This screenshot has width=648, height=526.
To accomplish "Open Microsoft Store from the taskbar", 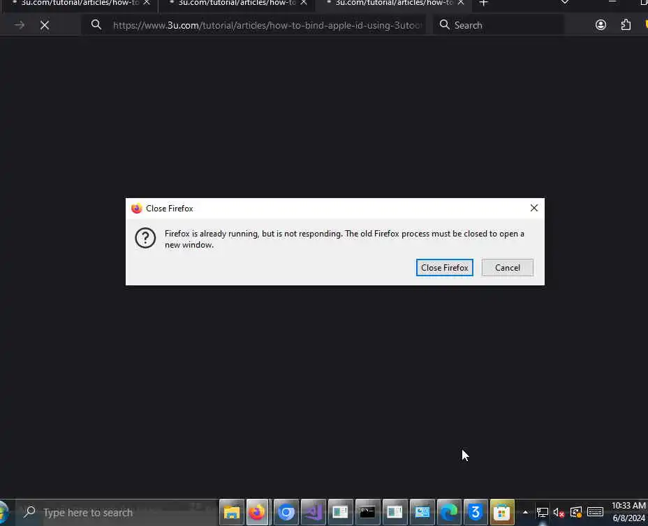I will [501, 512].
